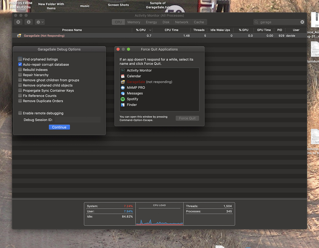Uncheck Auto-repair corrupt database

(x=20, y=64)
